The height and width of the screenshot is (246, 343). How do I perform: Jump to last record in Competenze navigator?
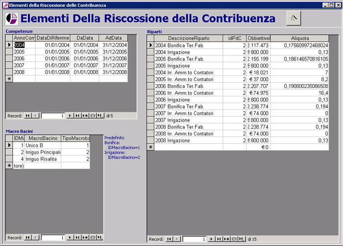click(77, 116)
